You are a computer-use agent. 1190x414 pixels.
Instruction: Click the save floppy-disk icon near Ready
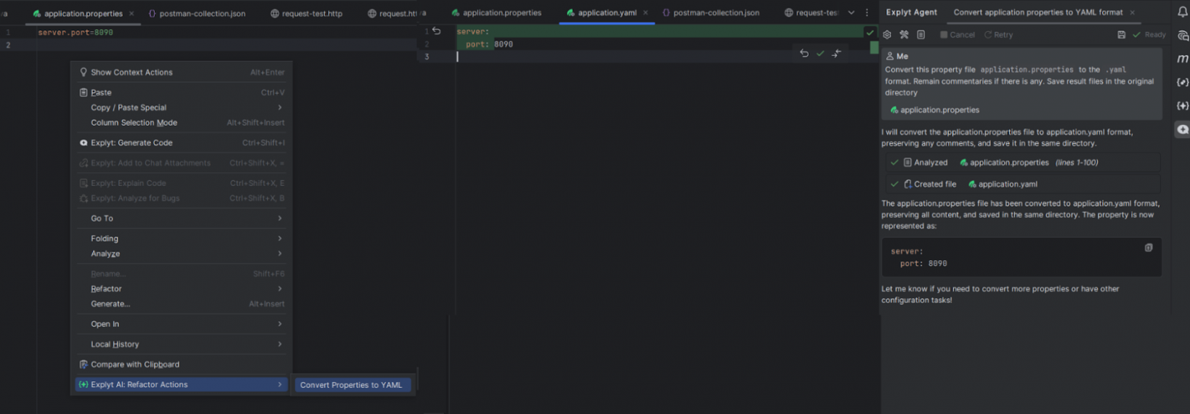coord(1121,35)
